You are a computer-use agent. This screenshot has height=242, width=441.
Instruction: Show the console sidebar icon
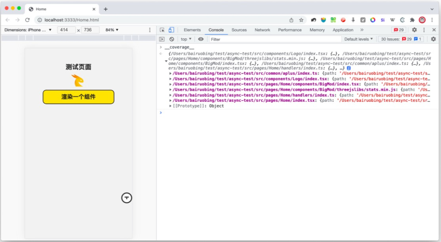[x=162, y=39]
